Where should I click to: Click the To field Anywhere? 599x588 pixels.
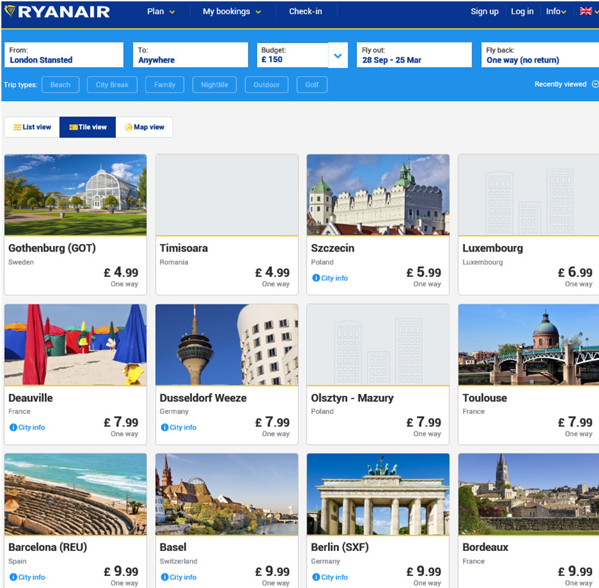click(190, 55)
